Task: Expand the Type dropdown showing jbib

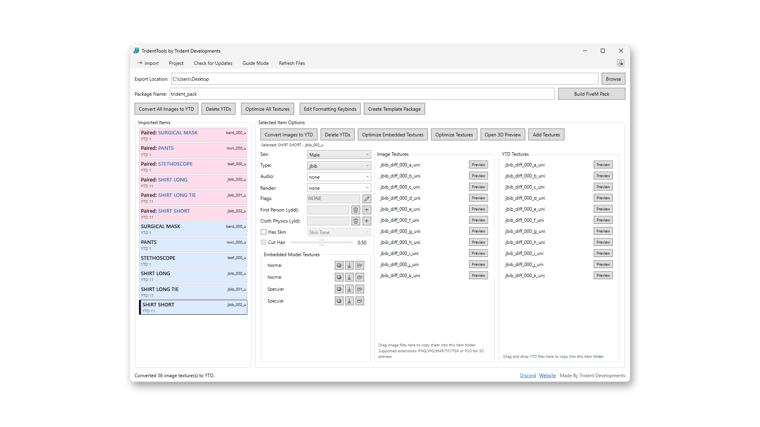Action: pos(338,165)
